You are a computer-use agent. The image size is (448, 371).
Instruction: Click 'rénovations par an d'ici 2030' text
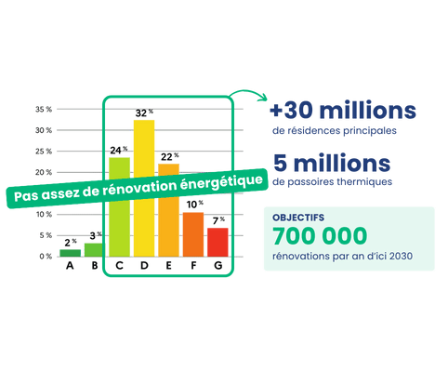[x=343, y=256]
